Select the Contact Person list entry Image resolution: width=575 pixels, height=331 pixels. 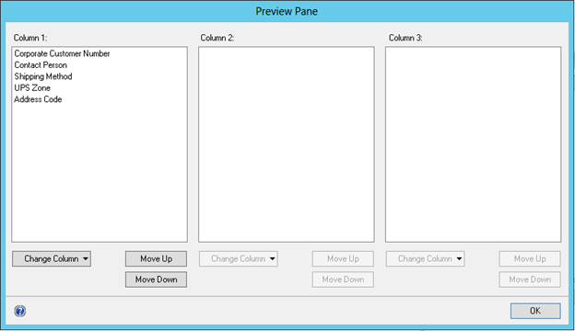tap(41, 65)
